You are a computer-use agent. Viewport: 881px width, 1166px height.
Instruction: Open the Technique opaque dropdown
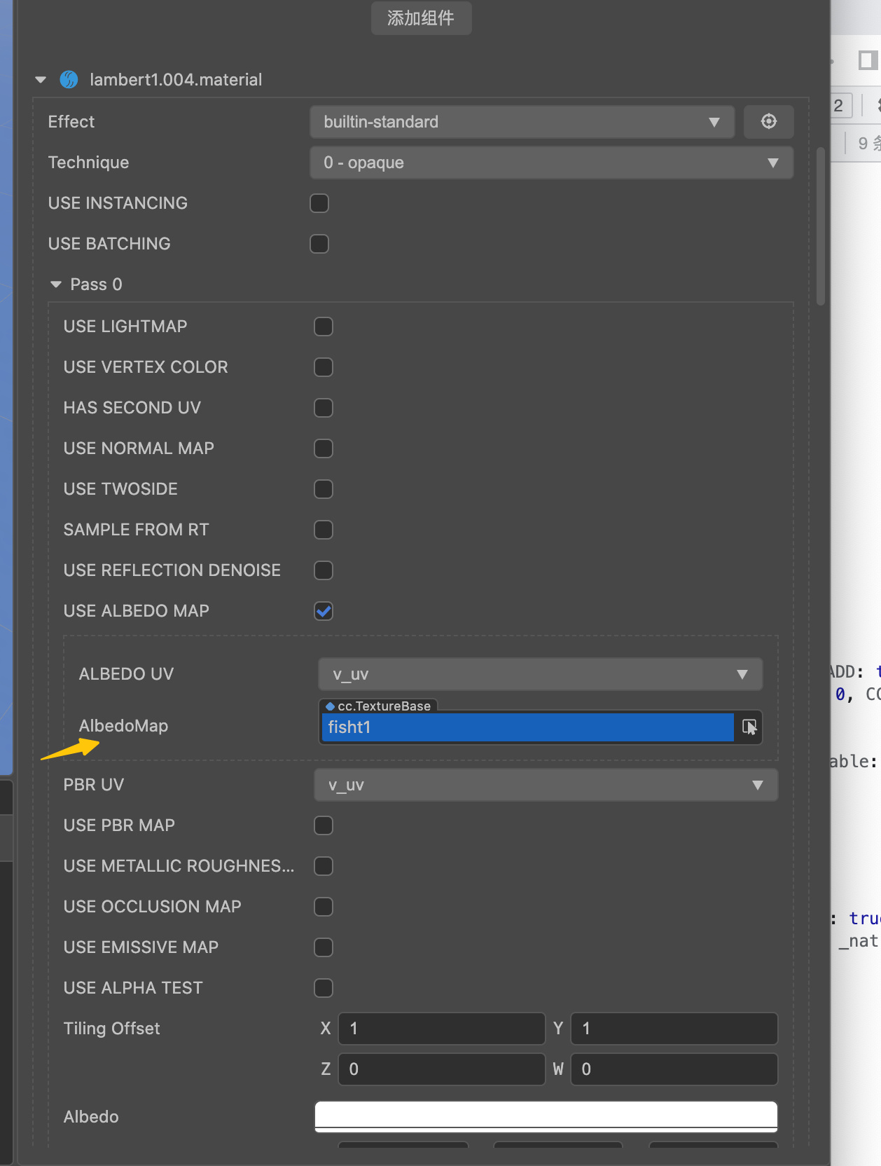(551, 163)
